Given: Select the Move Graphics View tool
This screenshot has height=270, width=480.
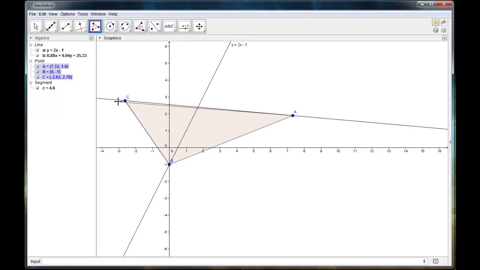Looking at the screenshot, I should pos(199,26).
